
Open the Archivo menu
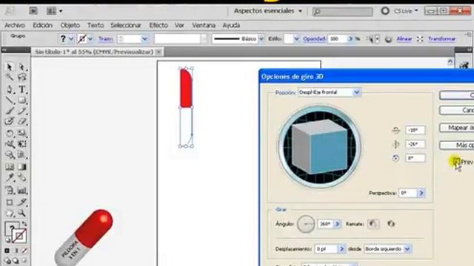tap(15, 25)
